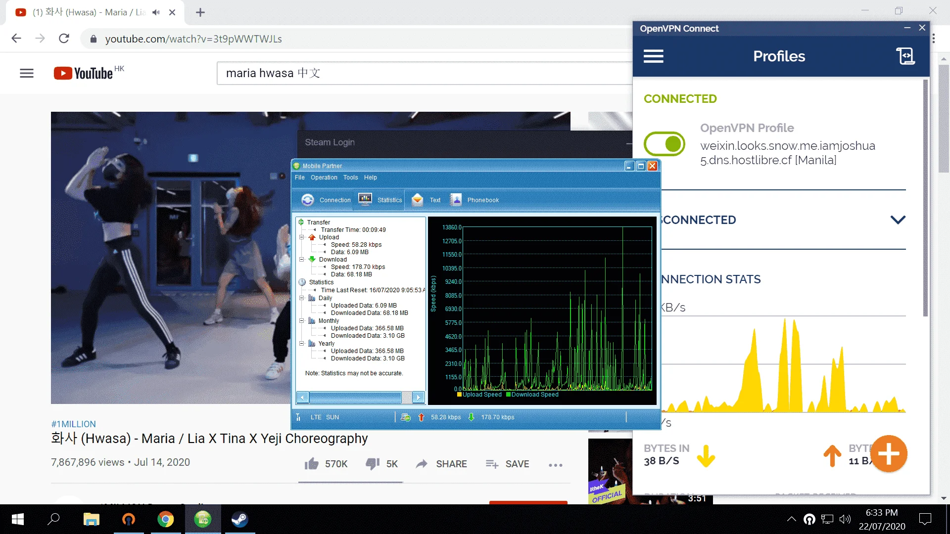Viewport: 950px width, 534px height.
Task: Mute the tab audio speaker icon
Action: [x=156, y=12]
